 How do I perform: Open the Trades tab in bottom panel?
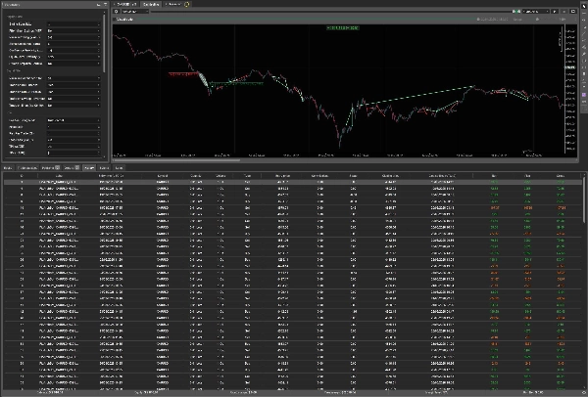[89, 167]
